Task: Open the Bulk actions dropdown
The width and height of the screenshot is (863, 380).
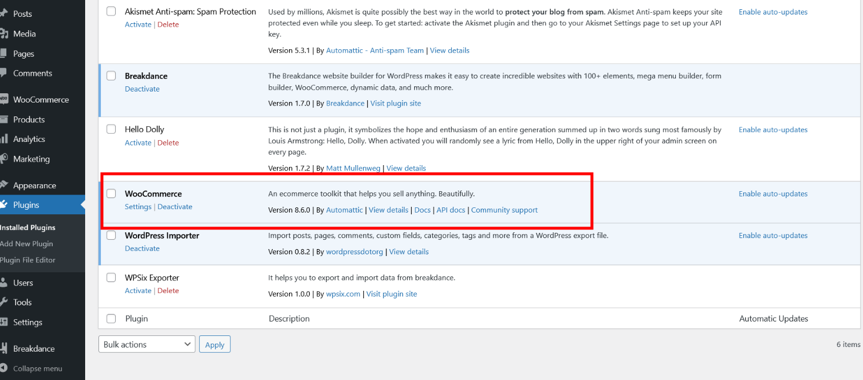Action: [147, 344]
